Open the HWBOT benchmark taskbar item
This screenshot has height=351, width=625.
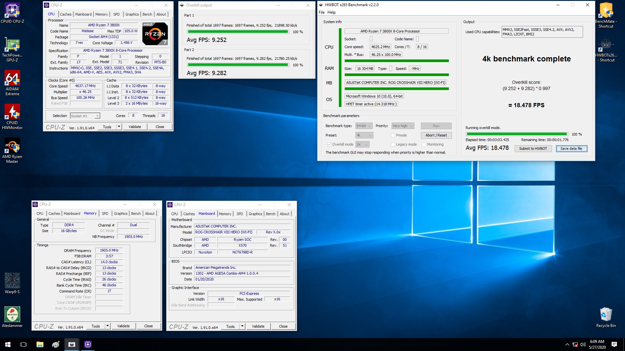pos(72,344)
